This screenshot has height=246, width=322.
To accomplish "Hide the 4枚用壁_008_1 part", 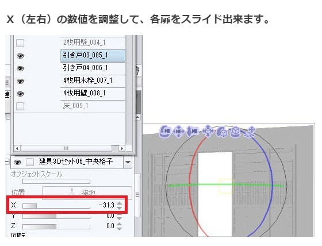I will pos(20,94).
